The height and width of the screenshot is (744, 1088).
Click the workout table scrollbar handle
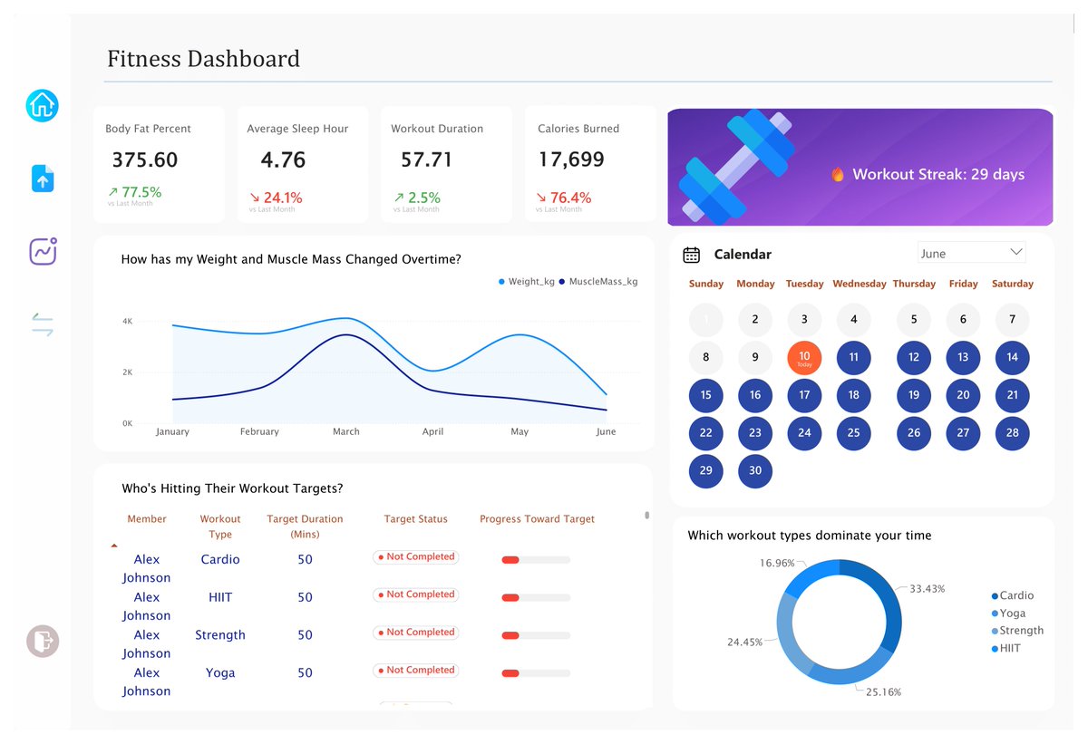pyautogui.click(x=646, y=516)
